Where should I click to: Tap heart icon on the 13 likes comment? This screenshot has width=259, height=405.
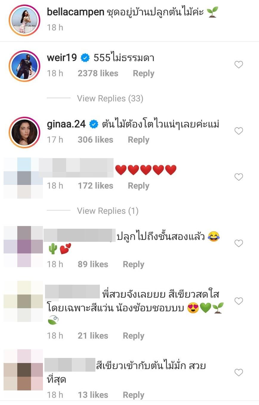pyautogui.click(x=239, y=372)
